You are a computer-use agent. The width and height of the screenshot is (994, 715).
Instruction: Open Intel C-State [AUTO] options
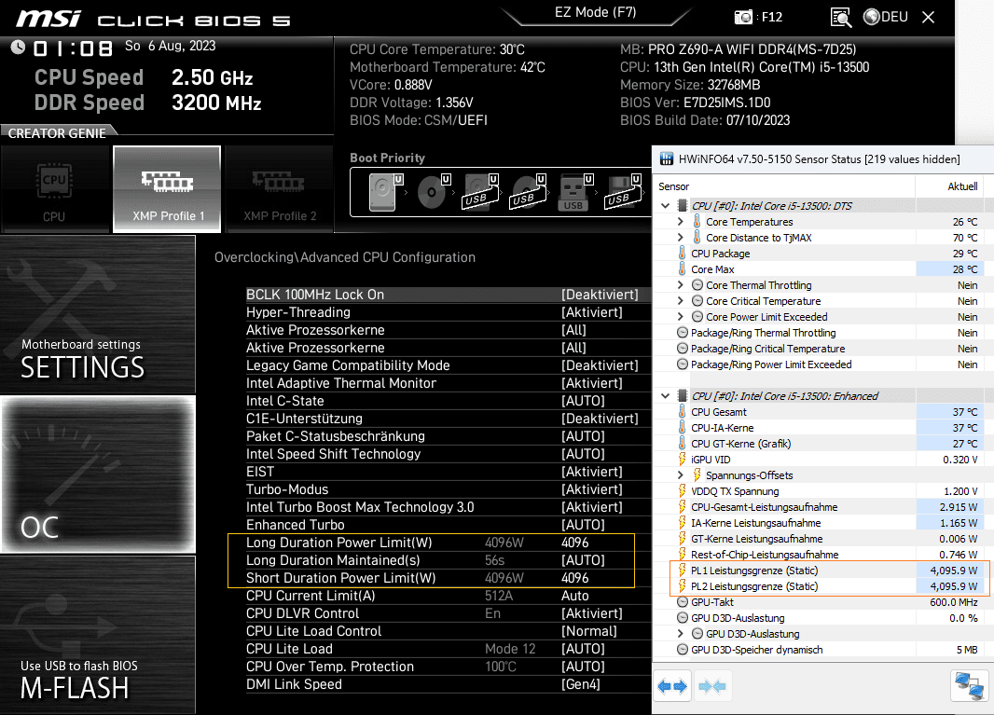coord(583,401)
